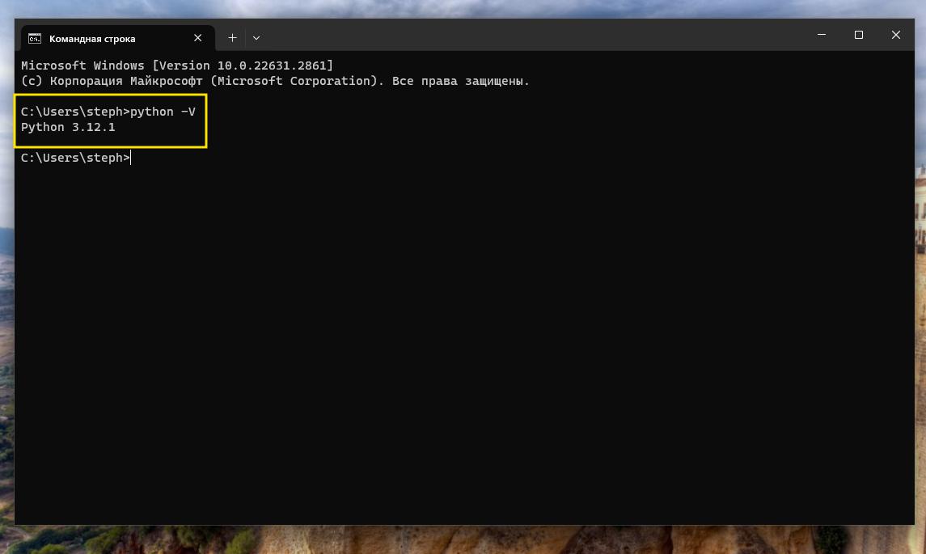Click the Корпорация Майкрософт copyright line
Viewport: 926px width, 554px height.
pos(275,81)
